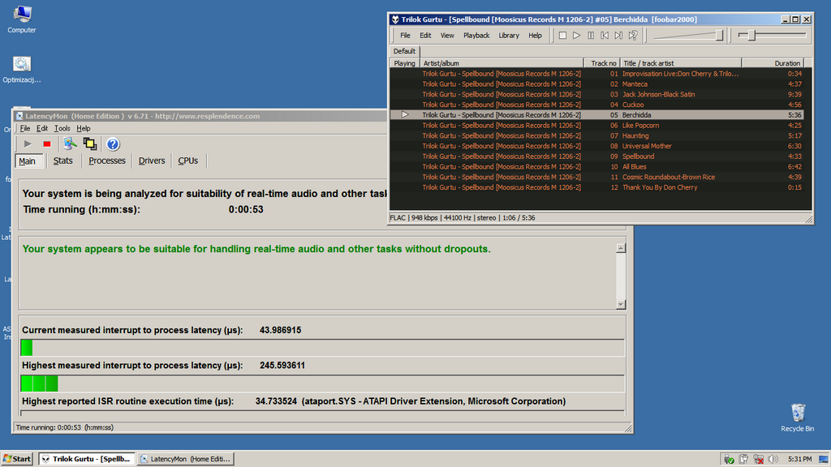Screen dimensions: 831x467
Task: Open LatencyMon File menu
Action: coord(25,129)
